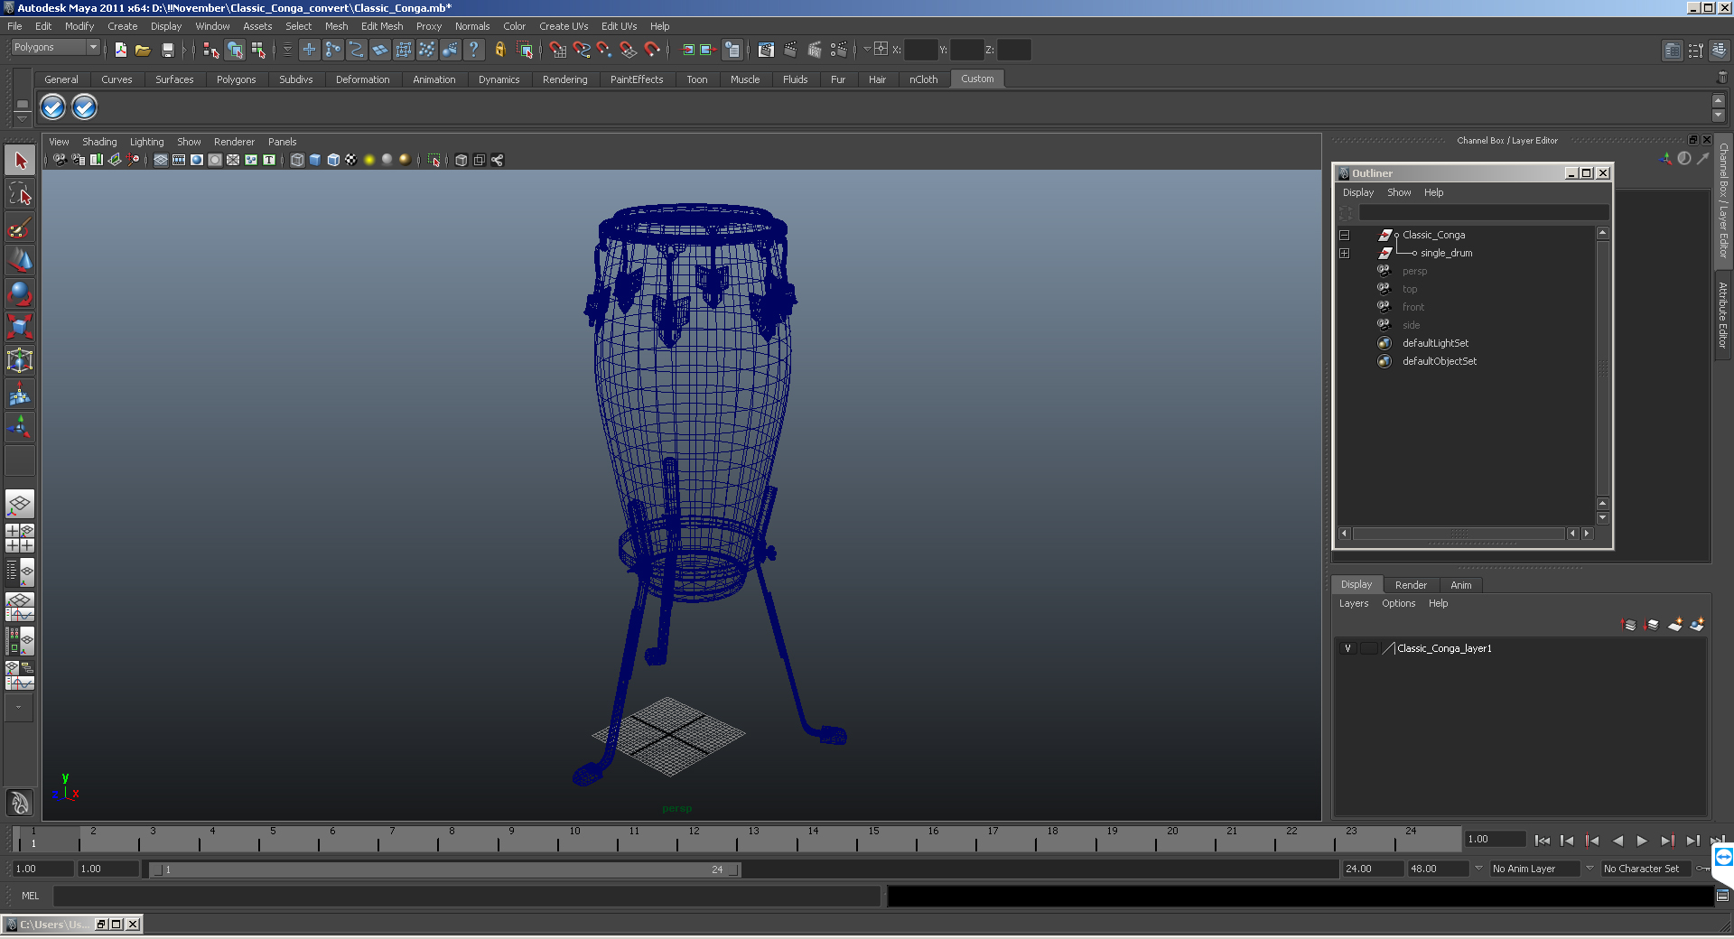The height and width of the screenshot is (939, 1734).
Task: Move selected layer up icon
Action: (x=1629, y=625)
